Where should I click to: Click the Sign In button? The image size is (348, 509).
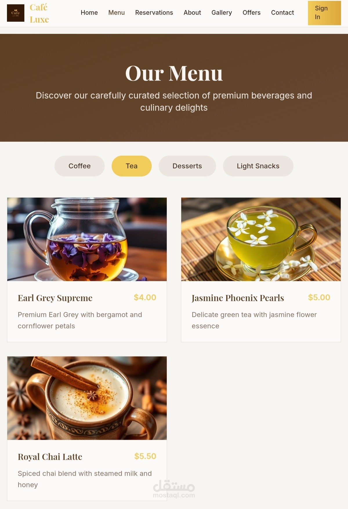(x=324, y=13)
